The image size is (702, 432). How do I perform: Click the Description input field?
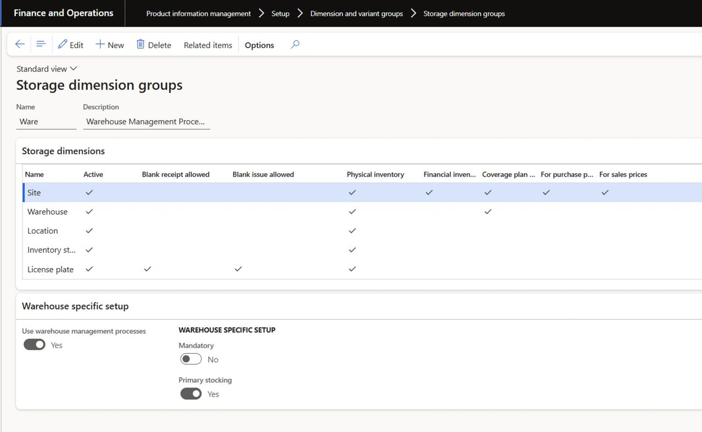[x=146, y=122]
